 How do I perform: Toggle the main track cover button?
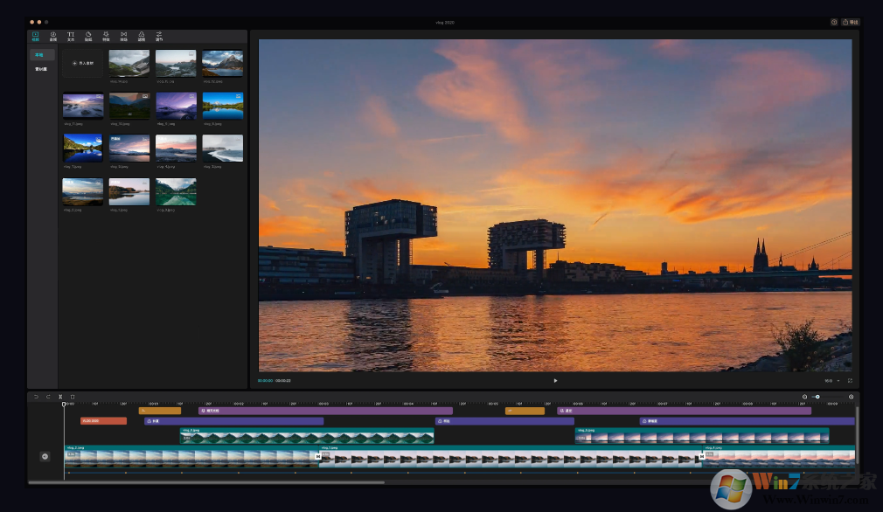(45, 456)
